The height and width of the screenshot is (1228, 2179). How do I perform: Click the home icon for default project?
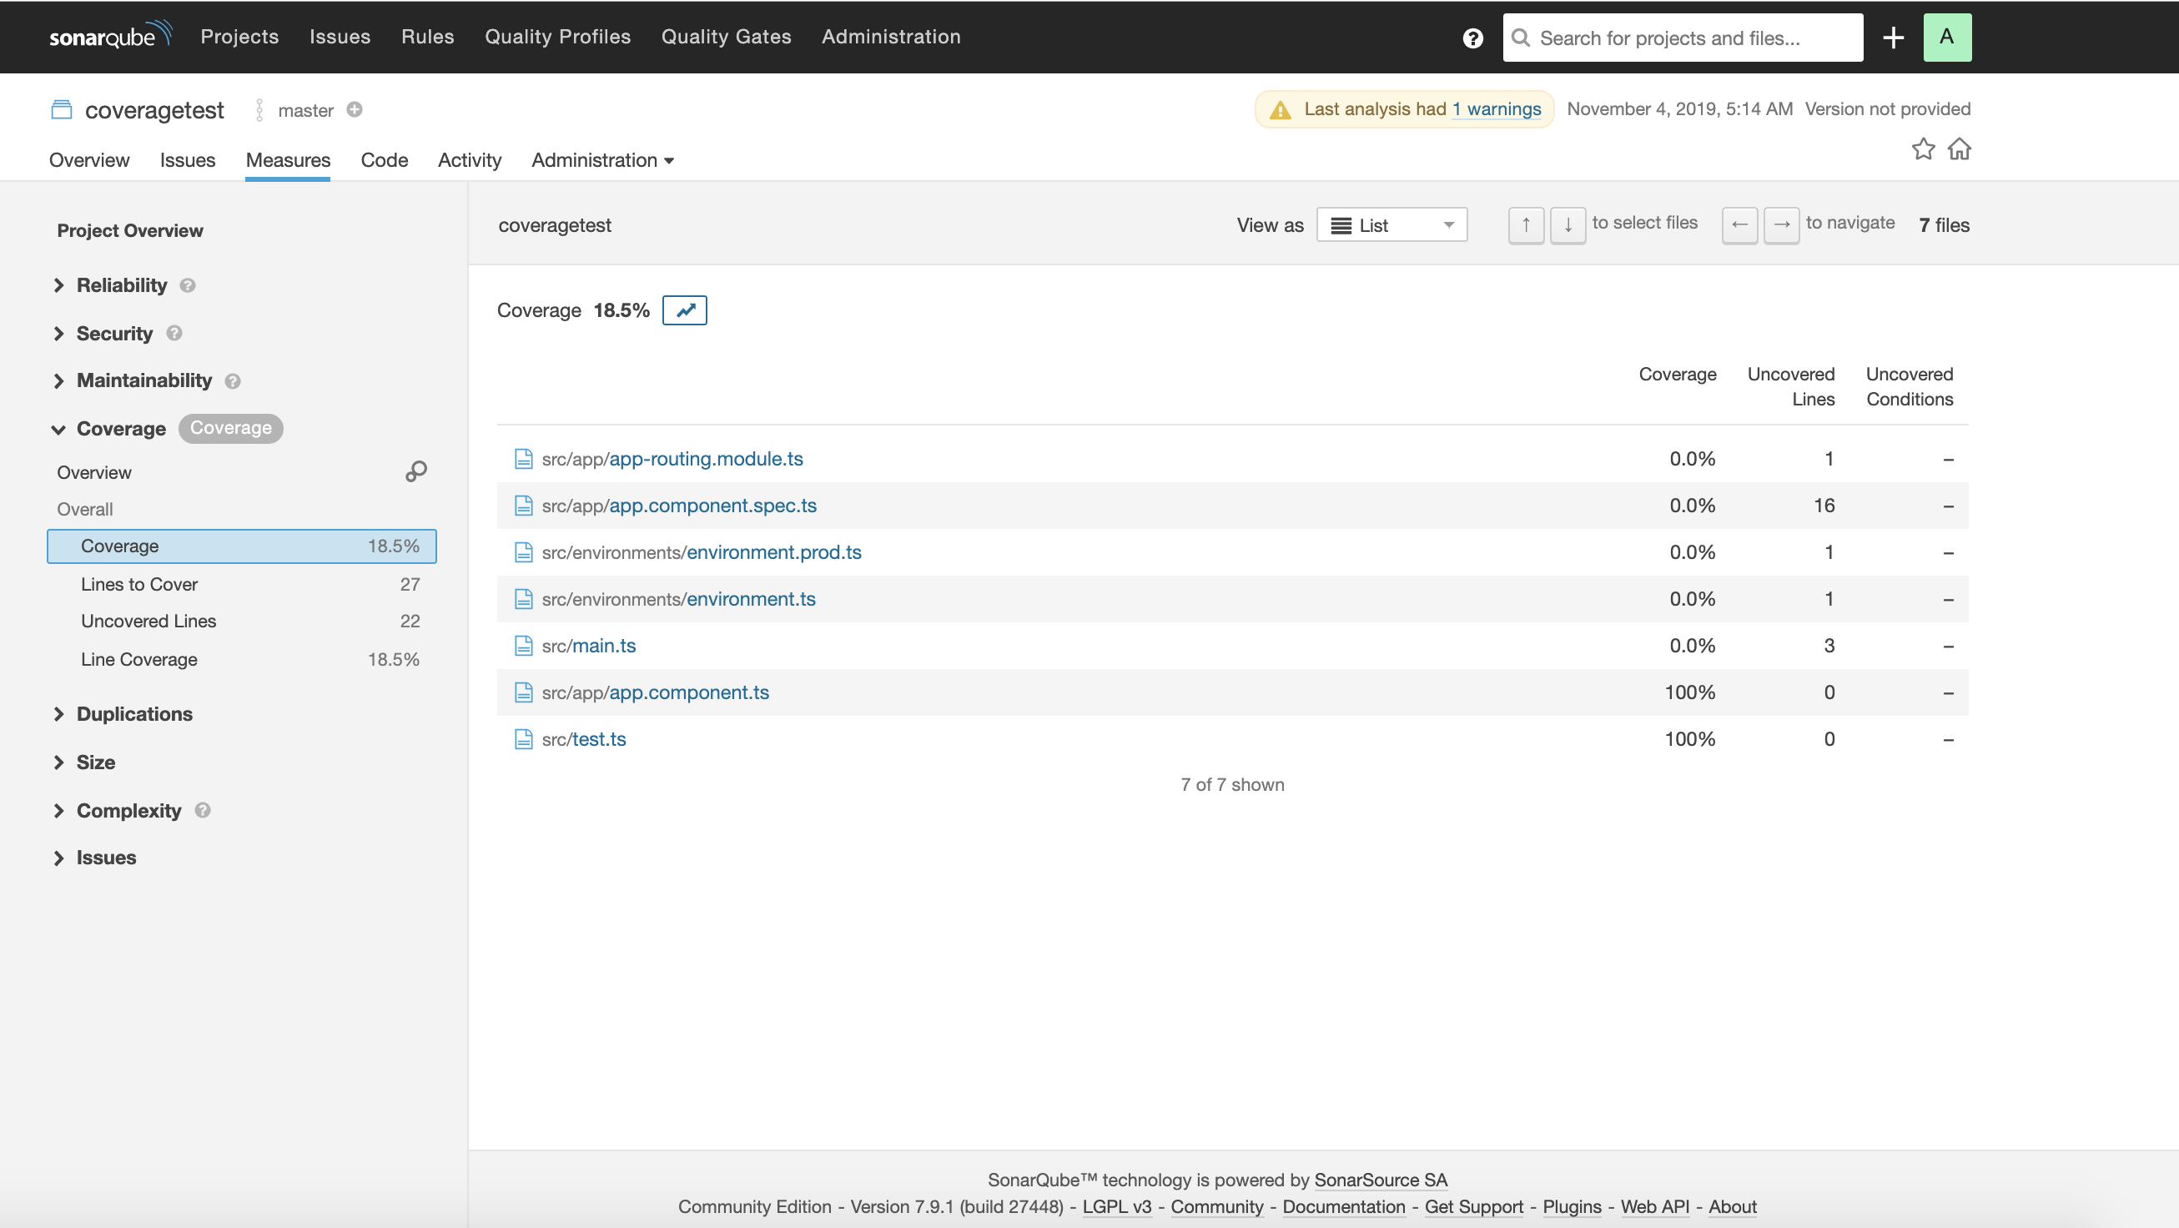pyautogui.click(x=1959, y=148)
